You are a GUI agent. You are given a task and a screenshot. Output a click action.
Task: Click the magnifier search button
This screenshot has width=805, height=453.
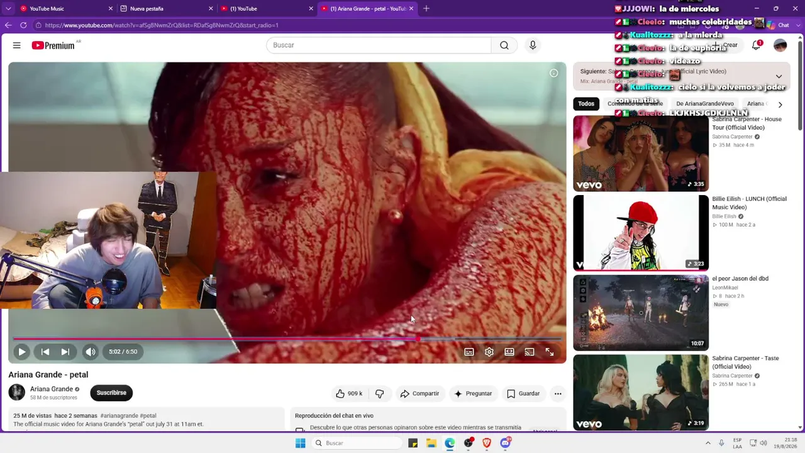click(504, 45)
